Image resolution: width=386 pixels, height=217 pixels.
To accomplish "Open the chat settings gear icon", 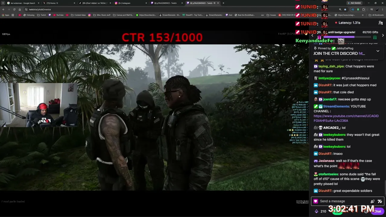I will click(x=366, y=211).
